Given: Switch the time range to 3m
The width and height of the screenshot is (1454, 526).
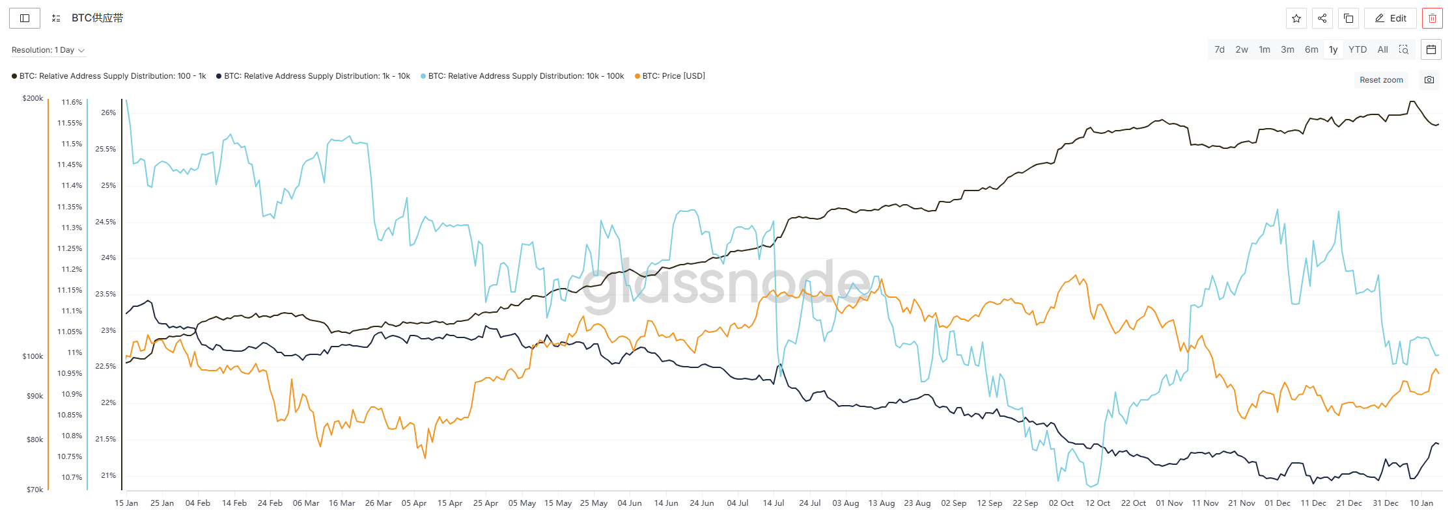Looking at the screenshot, I should pyautogui.click(x=1287, y=49).
